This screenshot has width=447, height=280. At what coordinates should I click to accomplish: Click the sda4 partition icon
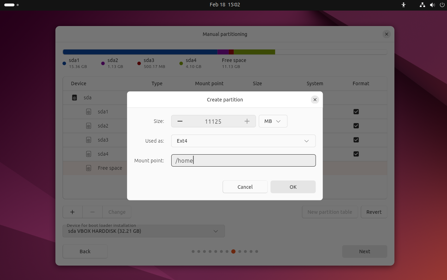(89, 154)
